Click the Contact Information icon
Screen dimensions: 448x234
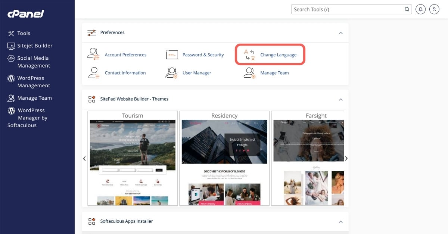(93, 72)
